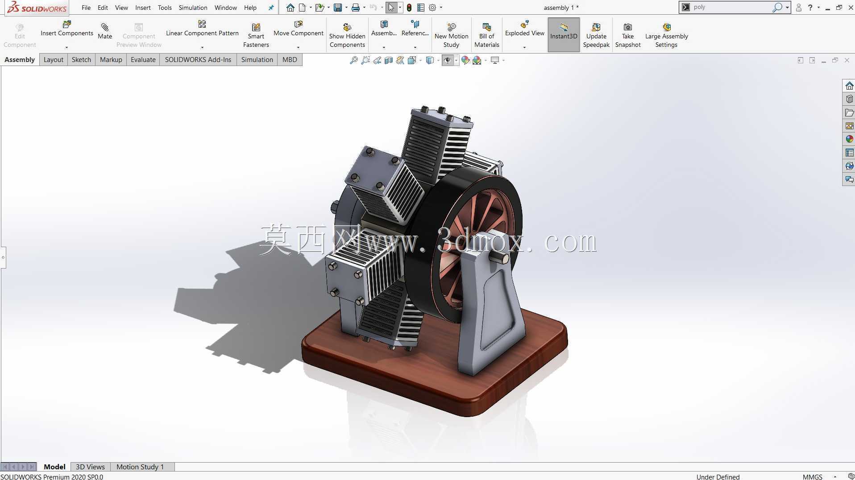Open View Settings monitor icon
855x480 pixels.
(x=495, y=60)
